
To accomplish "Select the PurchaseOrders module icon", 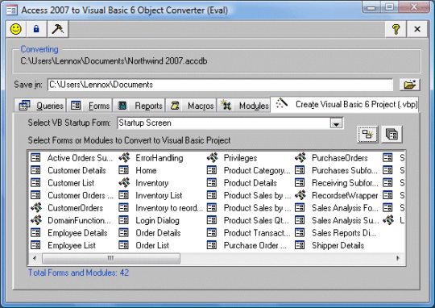I will tap(300, 157).
